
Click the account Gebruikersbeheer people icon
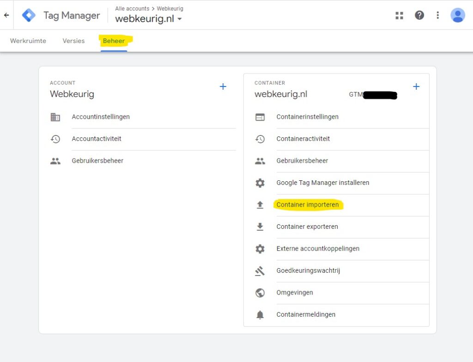coord(55,161)
